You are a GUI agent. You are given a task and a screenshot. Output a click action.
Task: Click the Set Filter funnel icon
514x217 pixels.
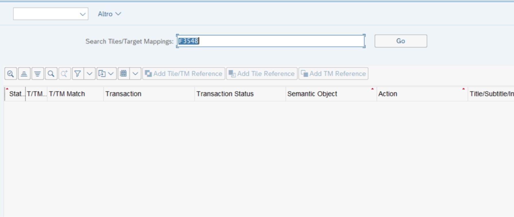(x=77, y=74)
